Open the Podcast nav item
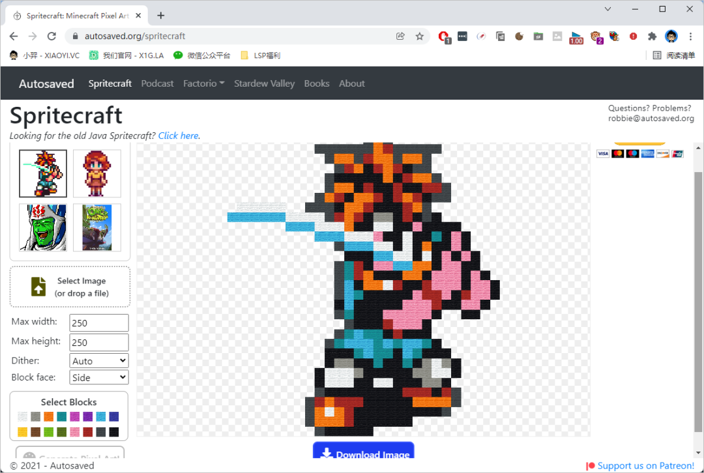 [x=157, y=83]
